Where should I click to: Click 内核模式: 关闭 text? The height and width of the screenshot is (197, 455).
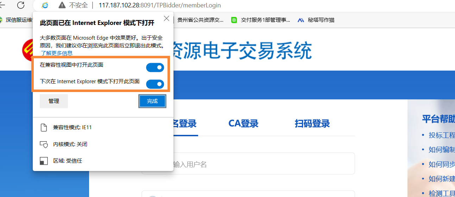[70, 144]
